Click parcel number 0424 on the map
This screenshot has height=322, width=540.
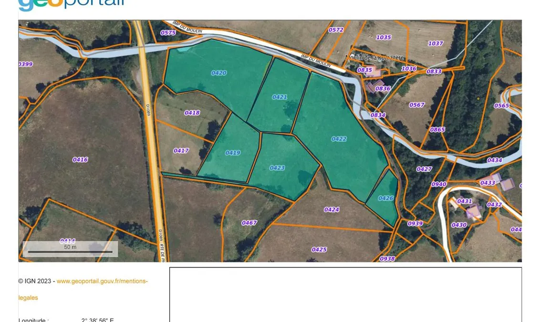click(332, 209)
